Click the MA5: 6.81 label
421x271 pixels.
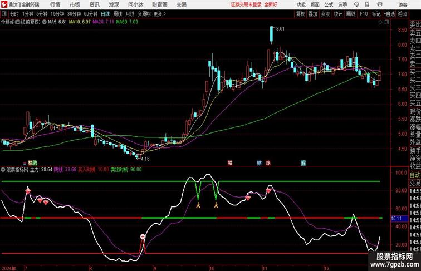click(x=57, y=22)
